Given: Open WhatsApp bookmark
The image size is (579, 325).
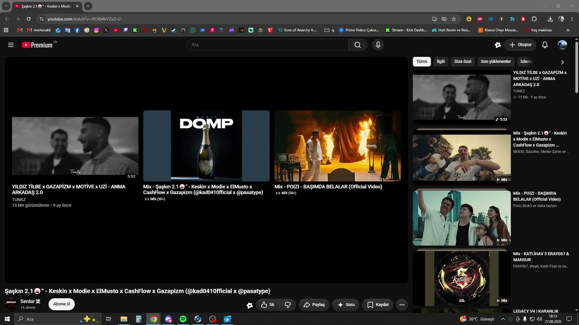Looking at the screenshot, I should click(x=193, y=30).
